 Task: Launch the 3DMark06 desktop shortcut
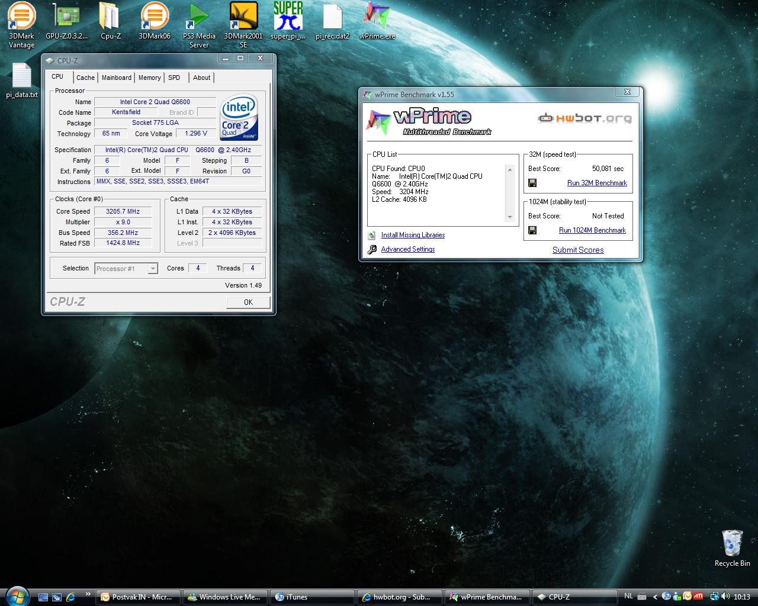[155, 22]
